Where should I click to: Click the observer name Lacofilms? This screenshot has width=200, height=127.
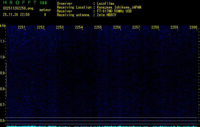pos(106,3)
